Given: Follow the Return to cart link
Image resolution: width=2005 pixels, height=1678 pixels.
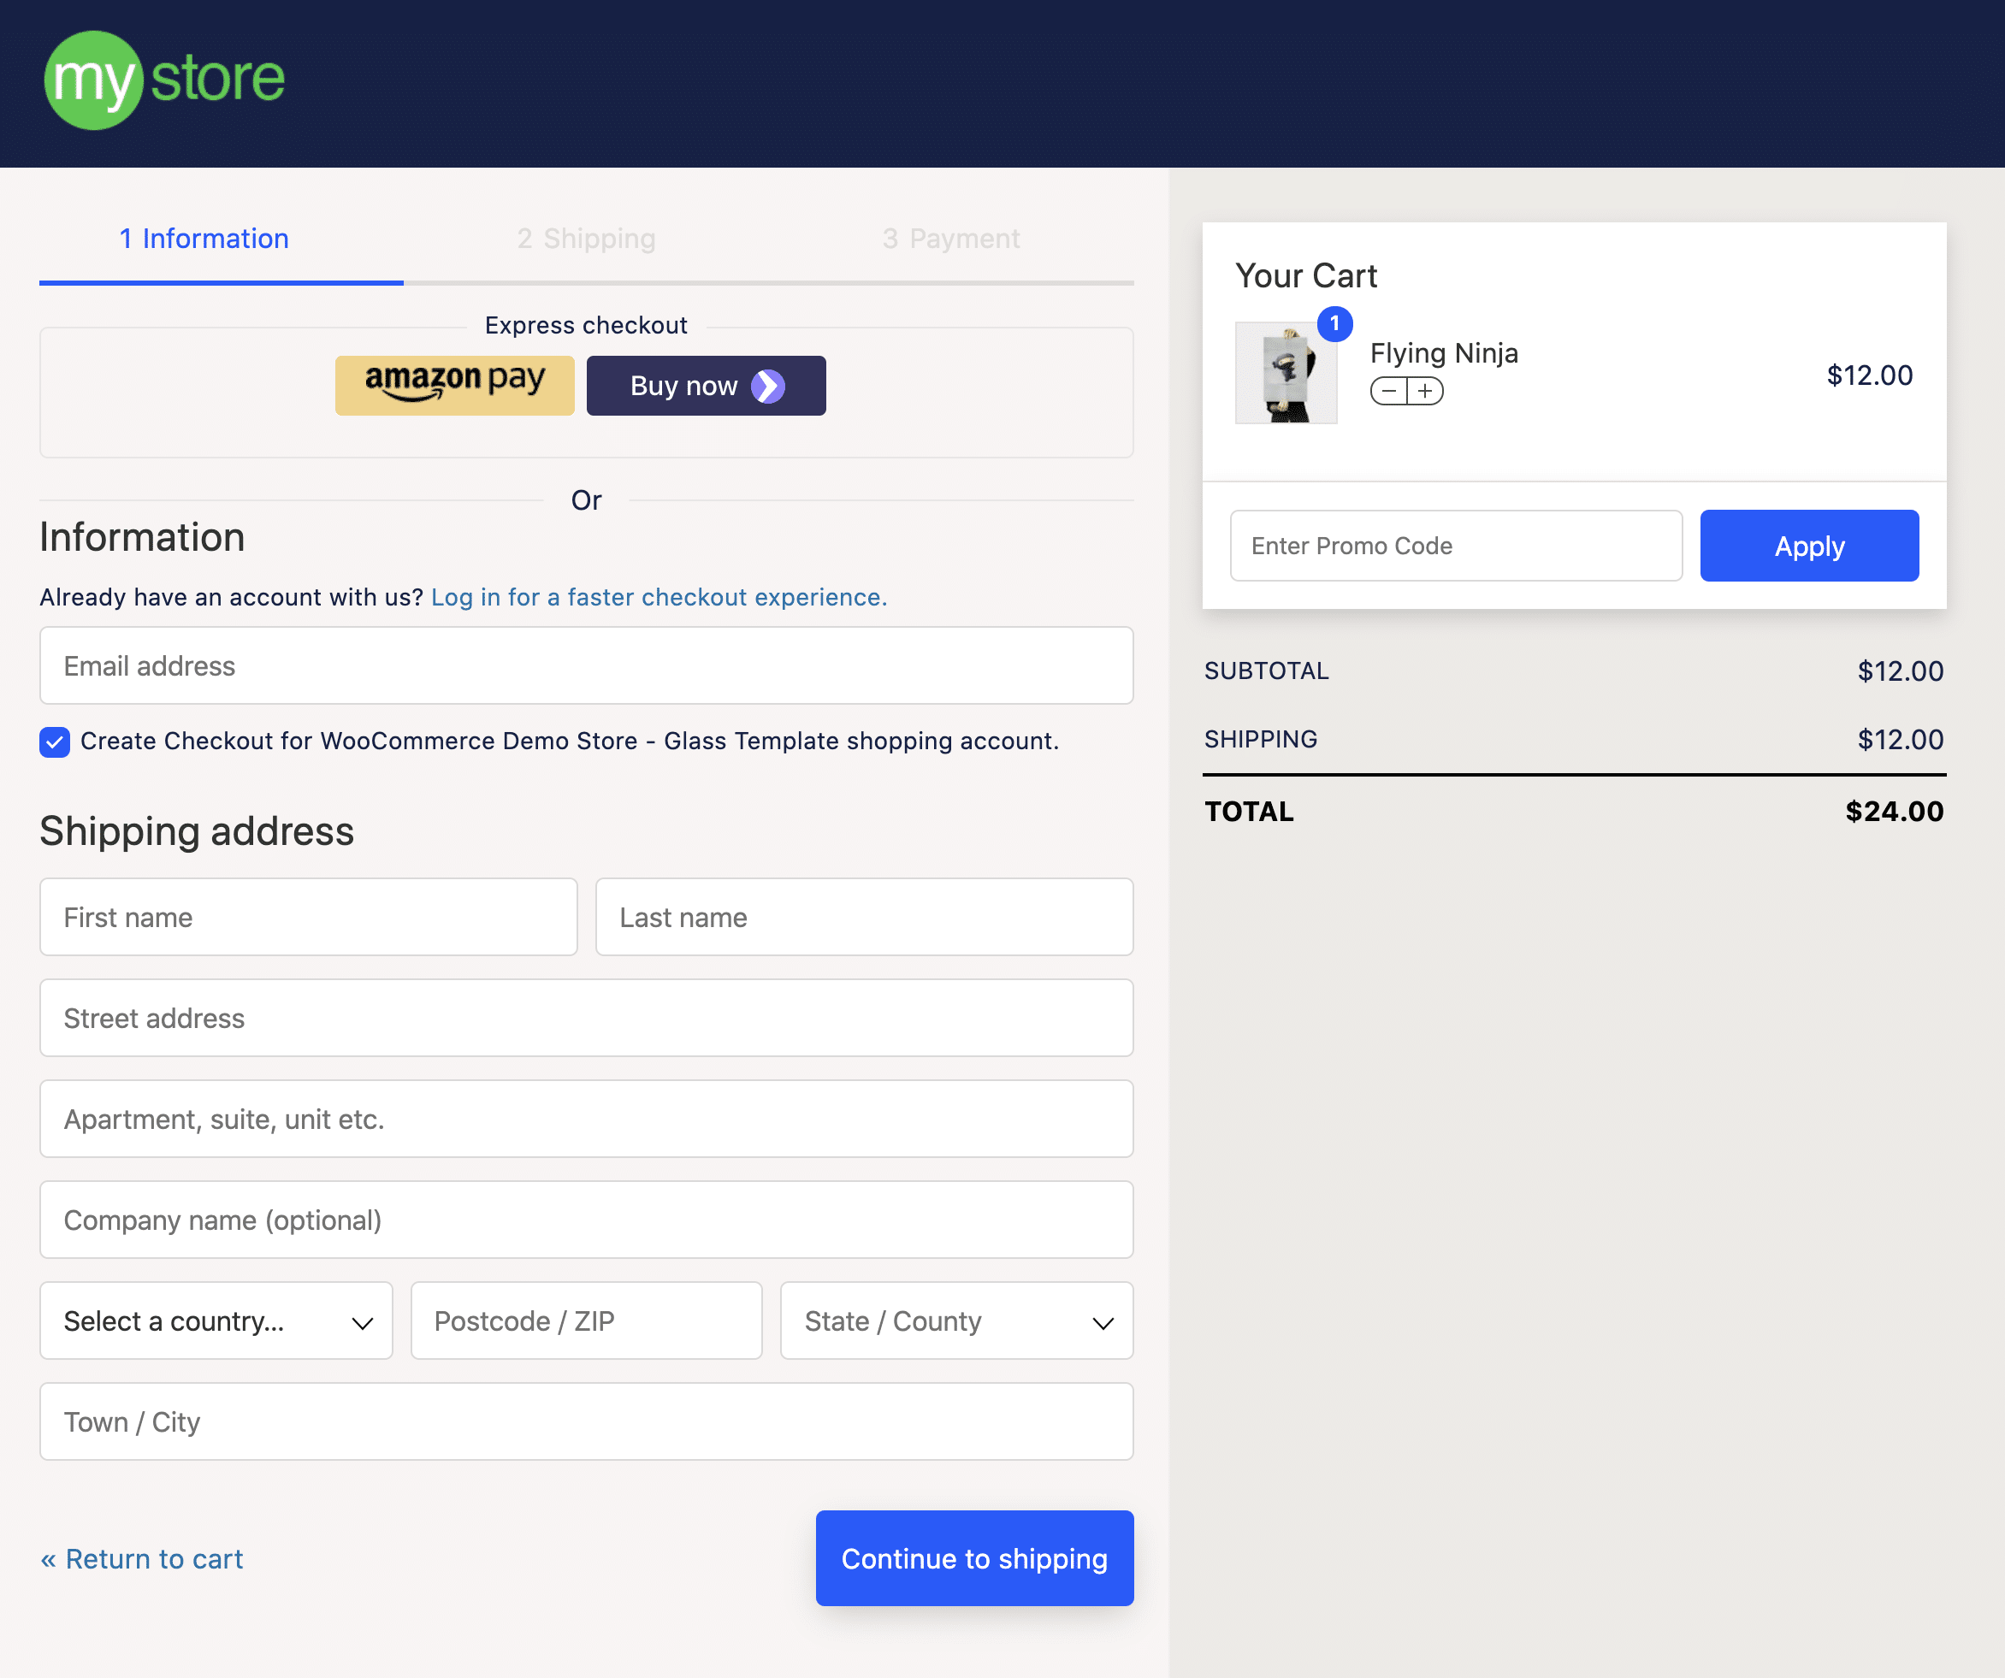Looking at the screenshot, I should point(141,1558).
